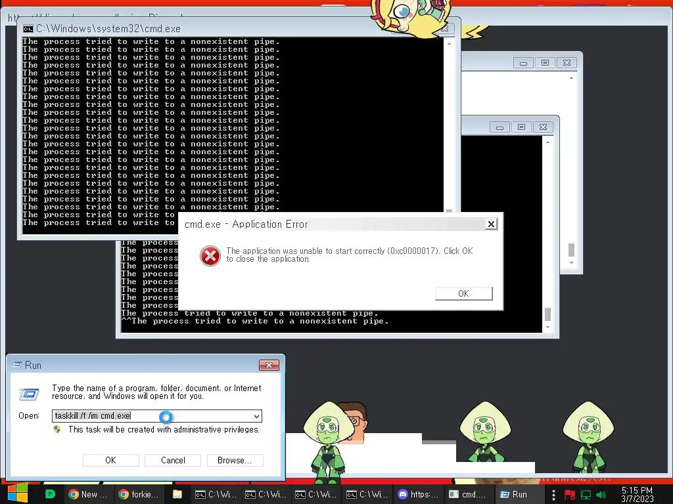Maximize the console window behind the error dialog
Viewport: 673px width, 504px height.
[521, 127]
